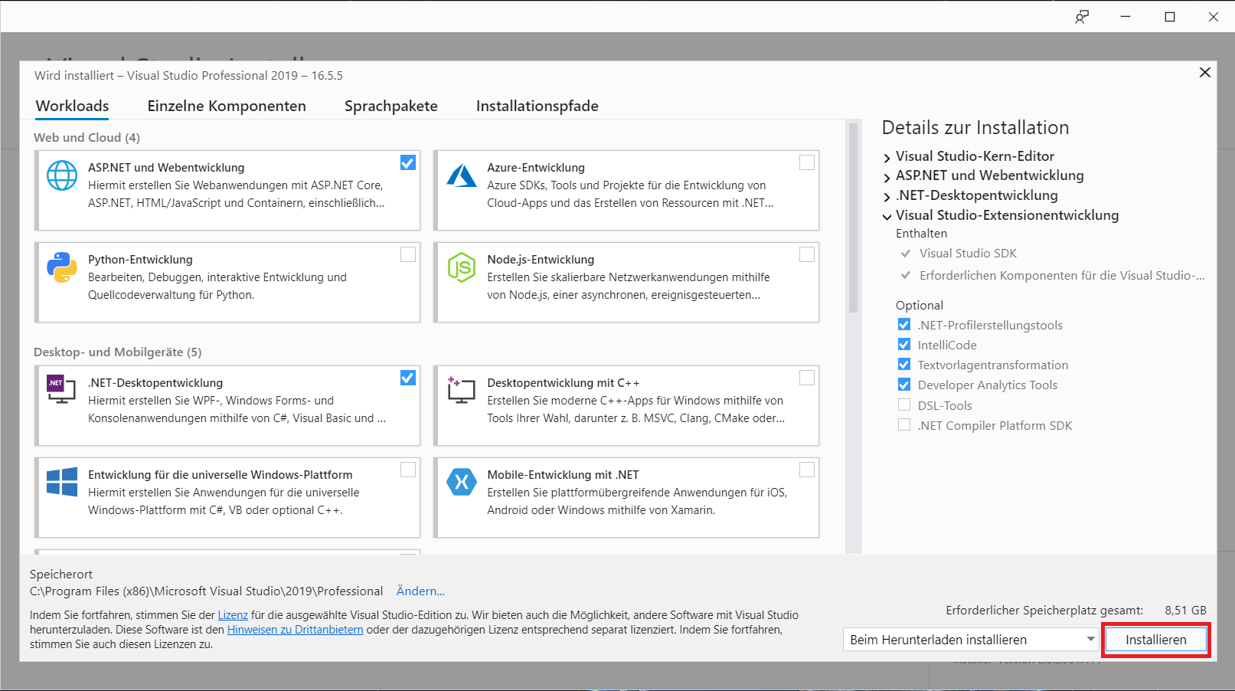The width and height of the screenshot is (1235, 691).
Task: Click the Azure-Entwicklung logo icon
Action: tap(462, 175)
